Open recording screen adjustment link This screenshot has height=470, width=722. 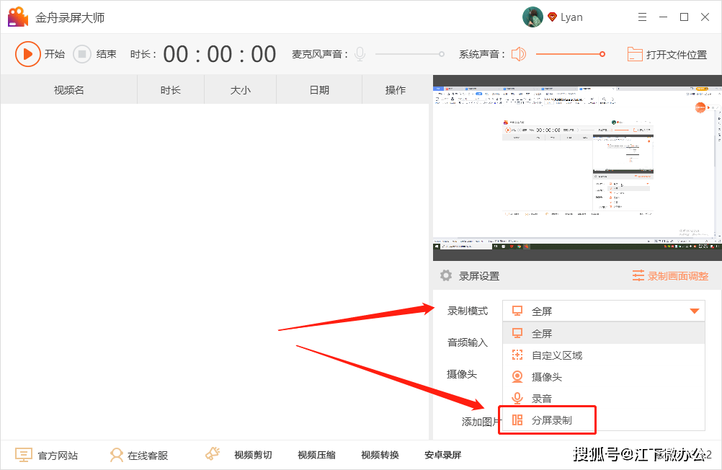[x=670, y=276]
